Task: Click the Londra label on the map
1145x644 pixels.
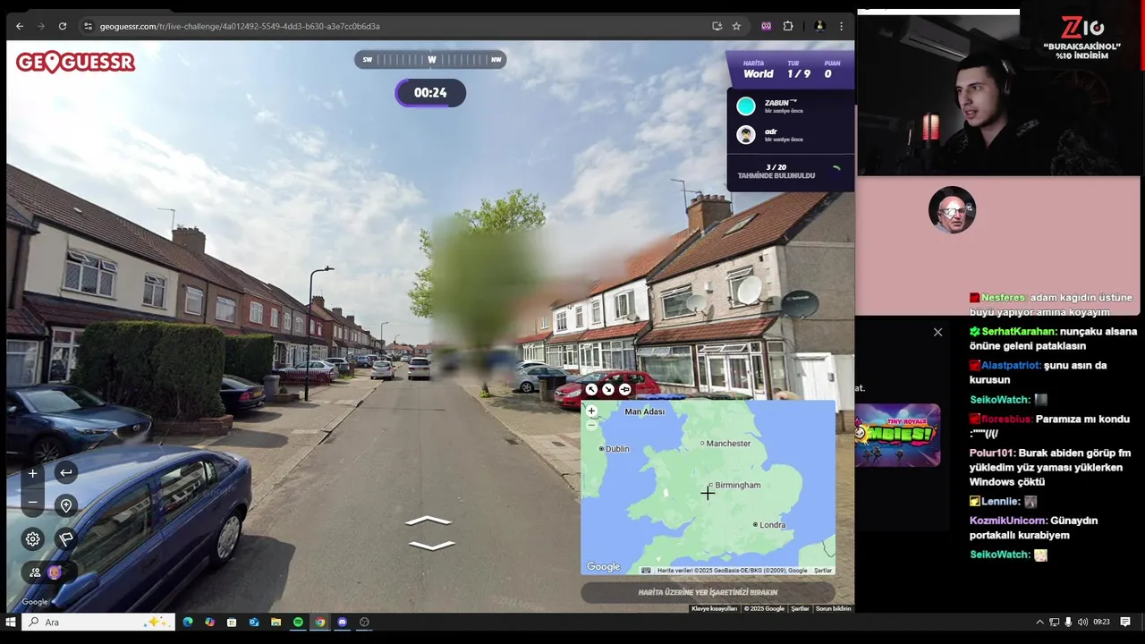Action: point(772,525)
